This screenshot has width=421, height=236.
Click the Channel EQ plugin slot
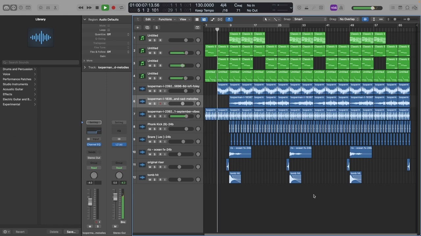94,145
